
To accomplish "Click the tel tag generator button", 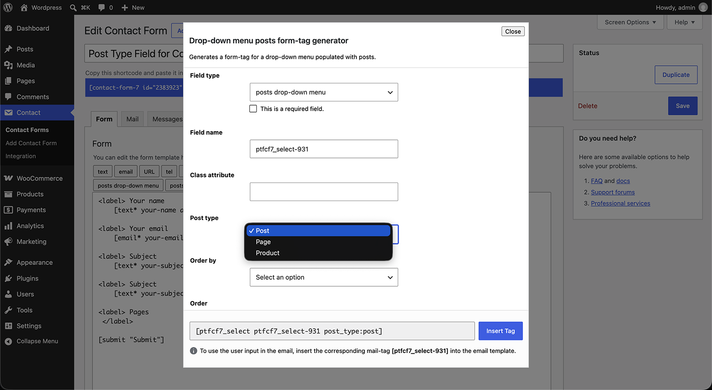I will point(169,172).
